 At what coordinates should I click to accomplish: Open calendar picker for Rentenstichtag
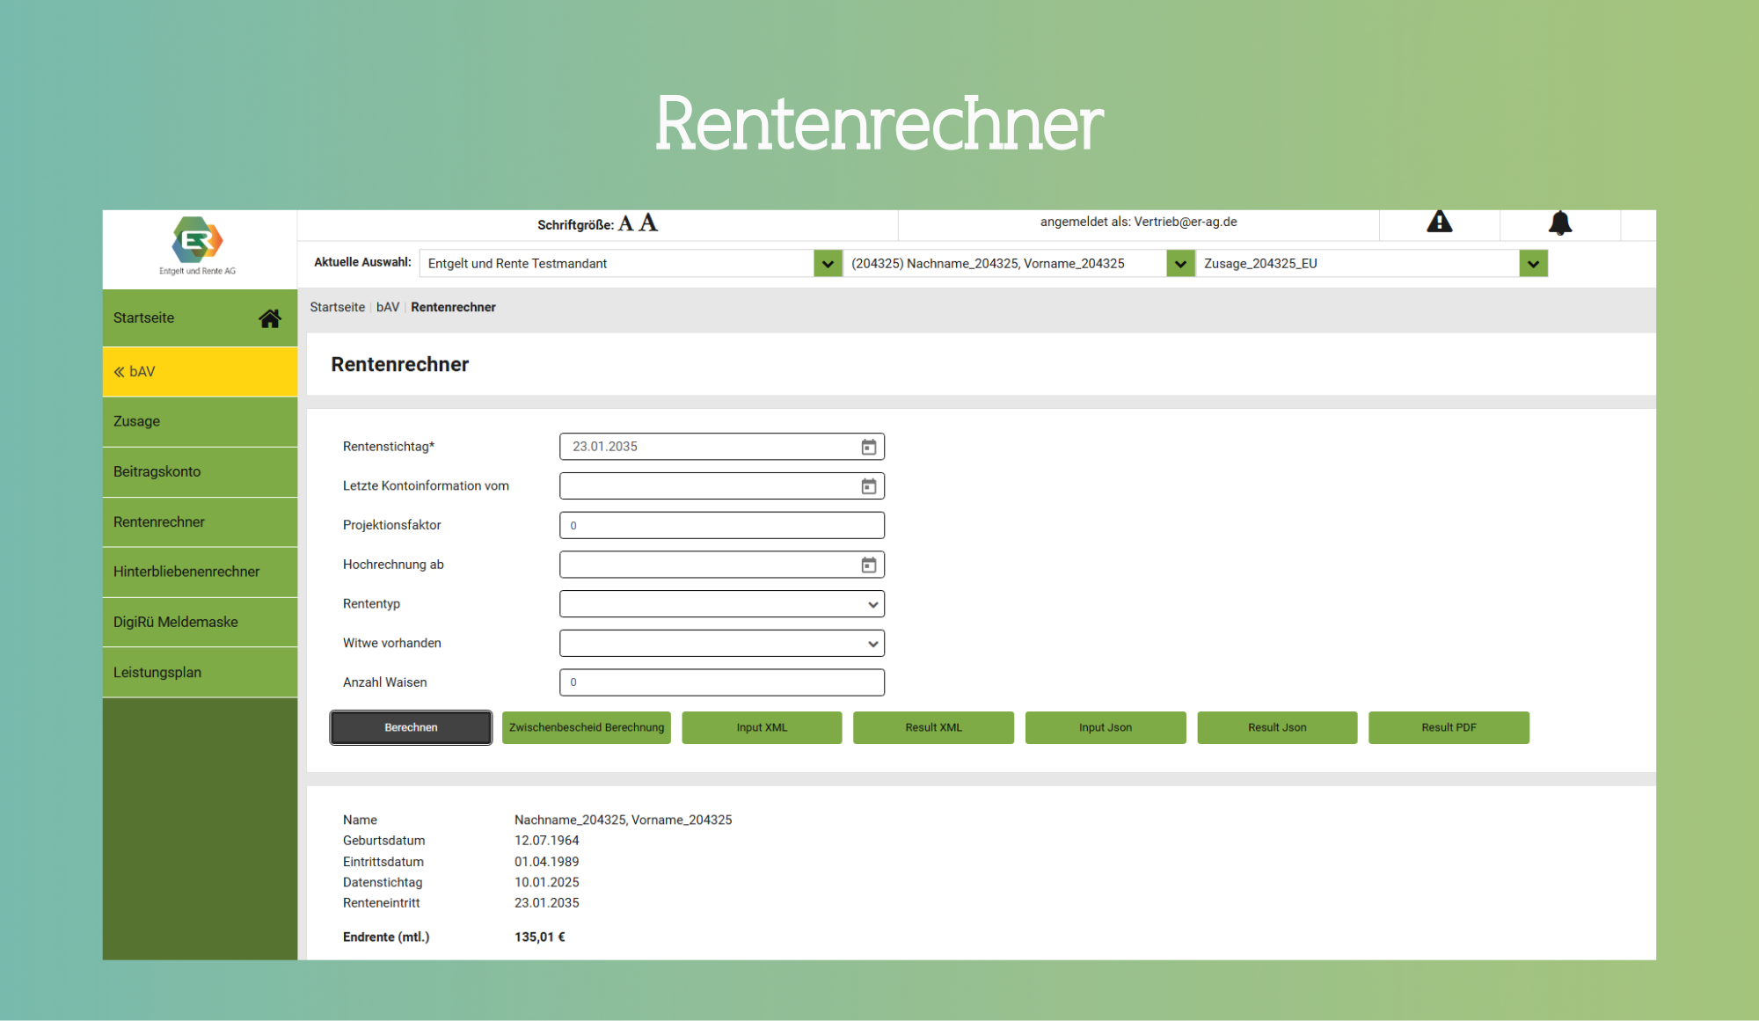[x=868, y=447]
